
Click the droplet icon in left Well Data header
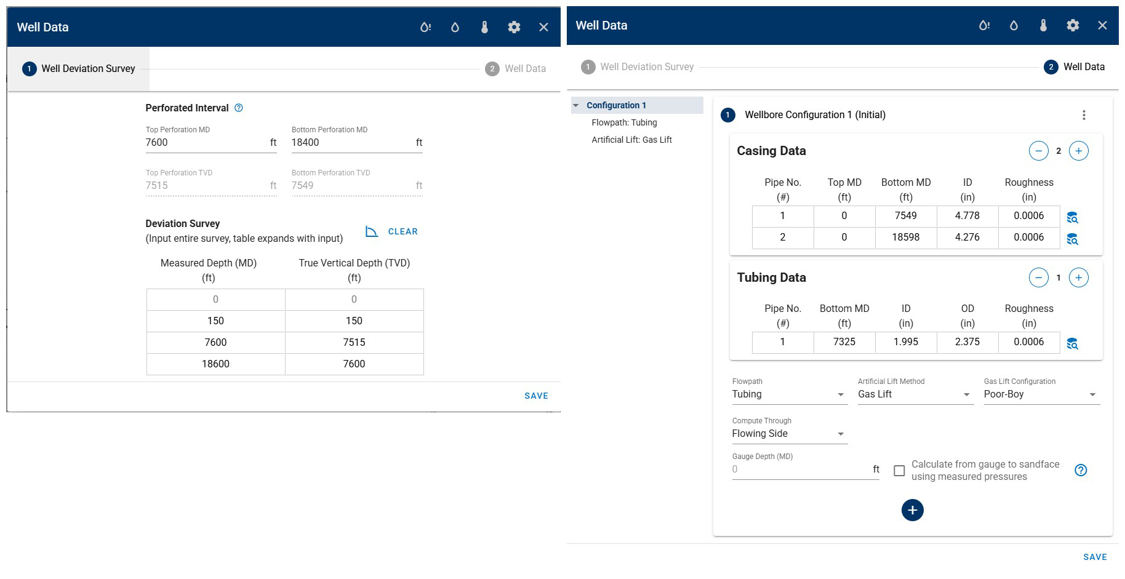tap(455, 27)
